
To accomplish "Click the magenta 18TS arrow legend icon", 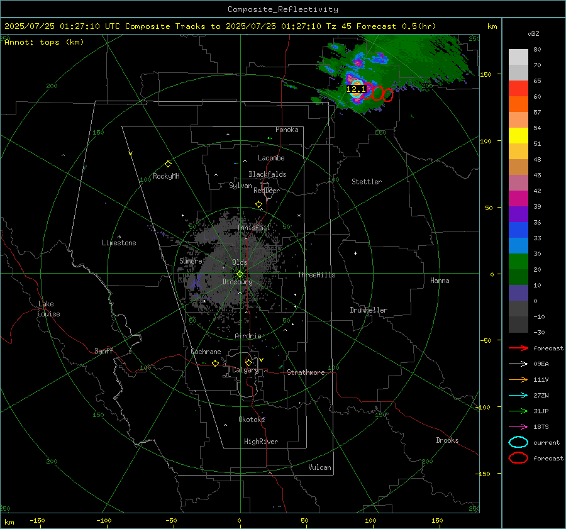I will (x=518, y=427).
